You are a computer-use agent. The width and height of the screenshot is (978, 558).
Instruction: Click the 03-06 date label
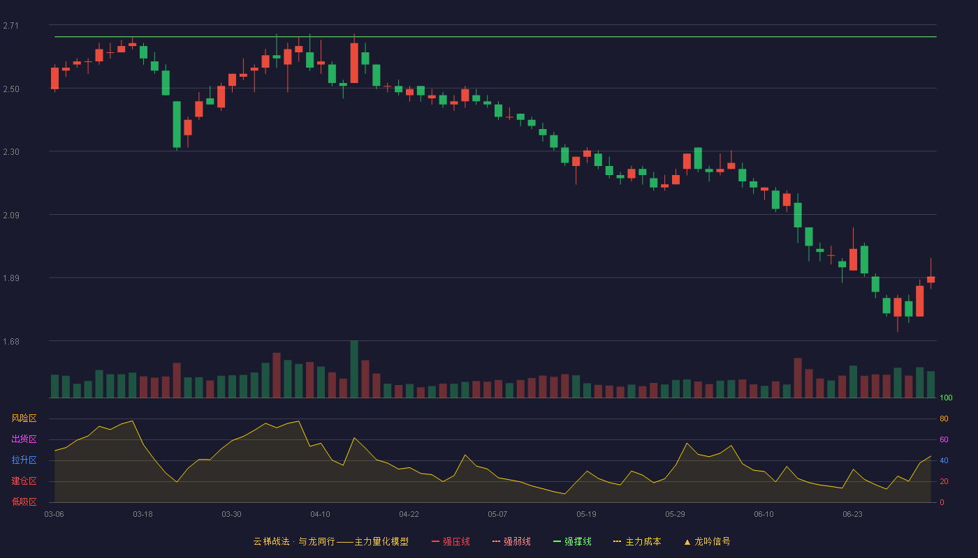(54, 514)
